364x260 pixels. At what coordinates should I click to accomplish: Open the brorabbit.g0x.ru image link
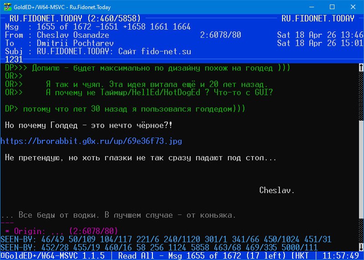pyautogui.click(x=91, y=141)
